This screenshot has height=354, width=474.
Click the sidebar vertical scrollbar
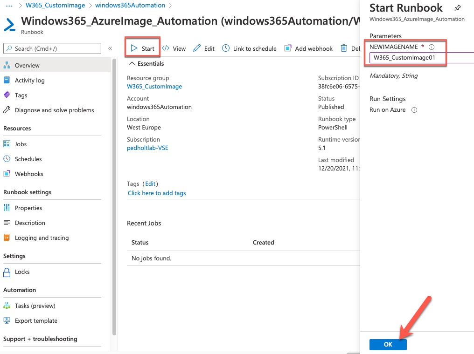[x=114, y=197]
